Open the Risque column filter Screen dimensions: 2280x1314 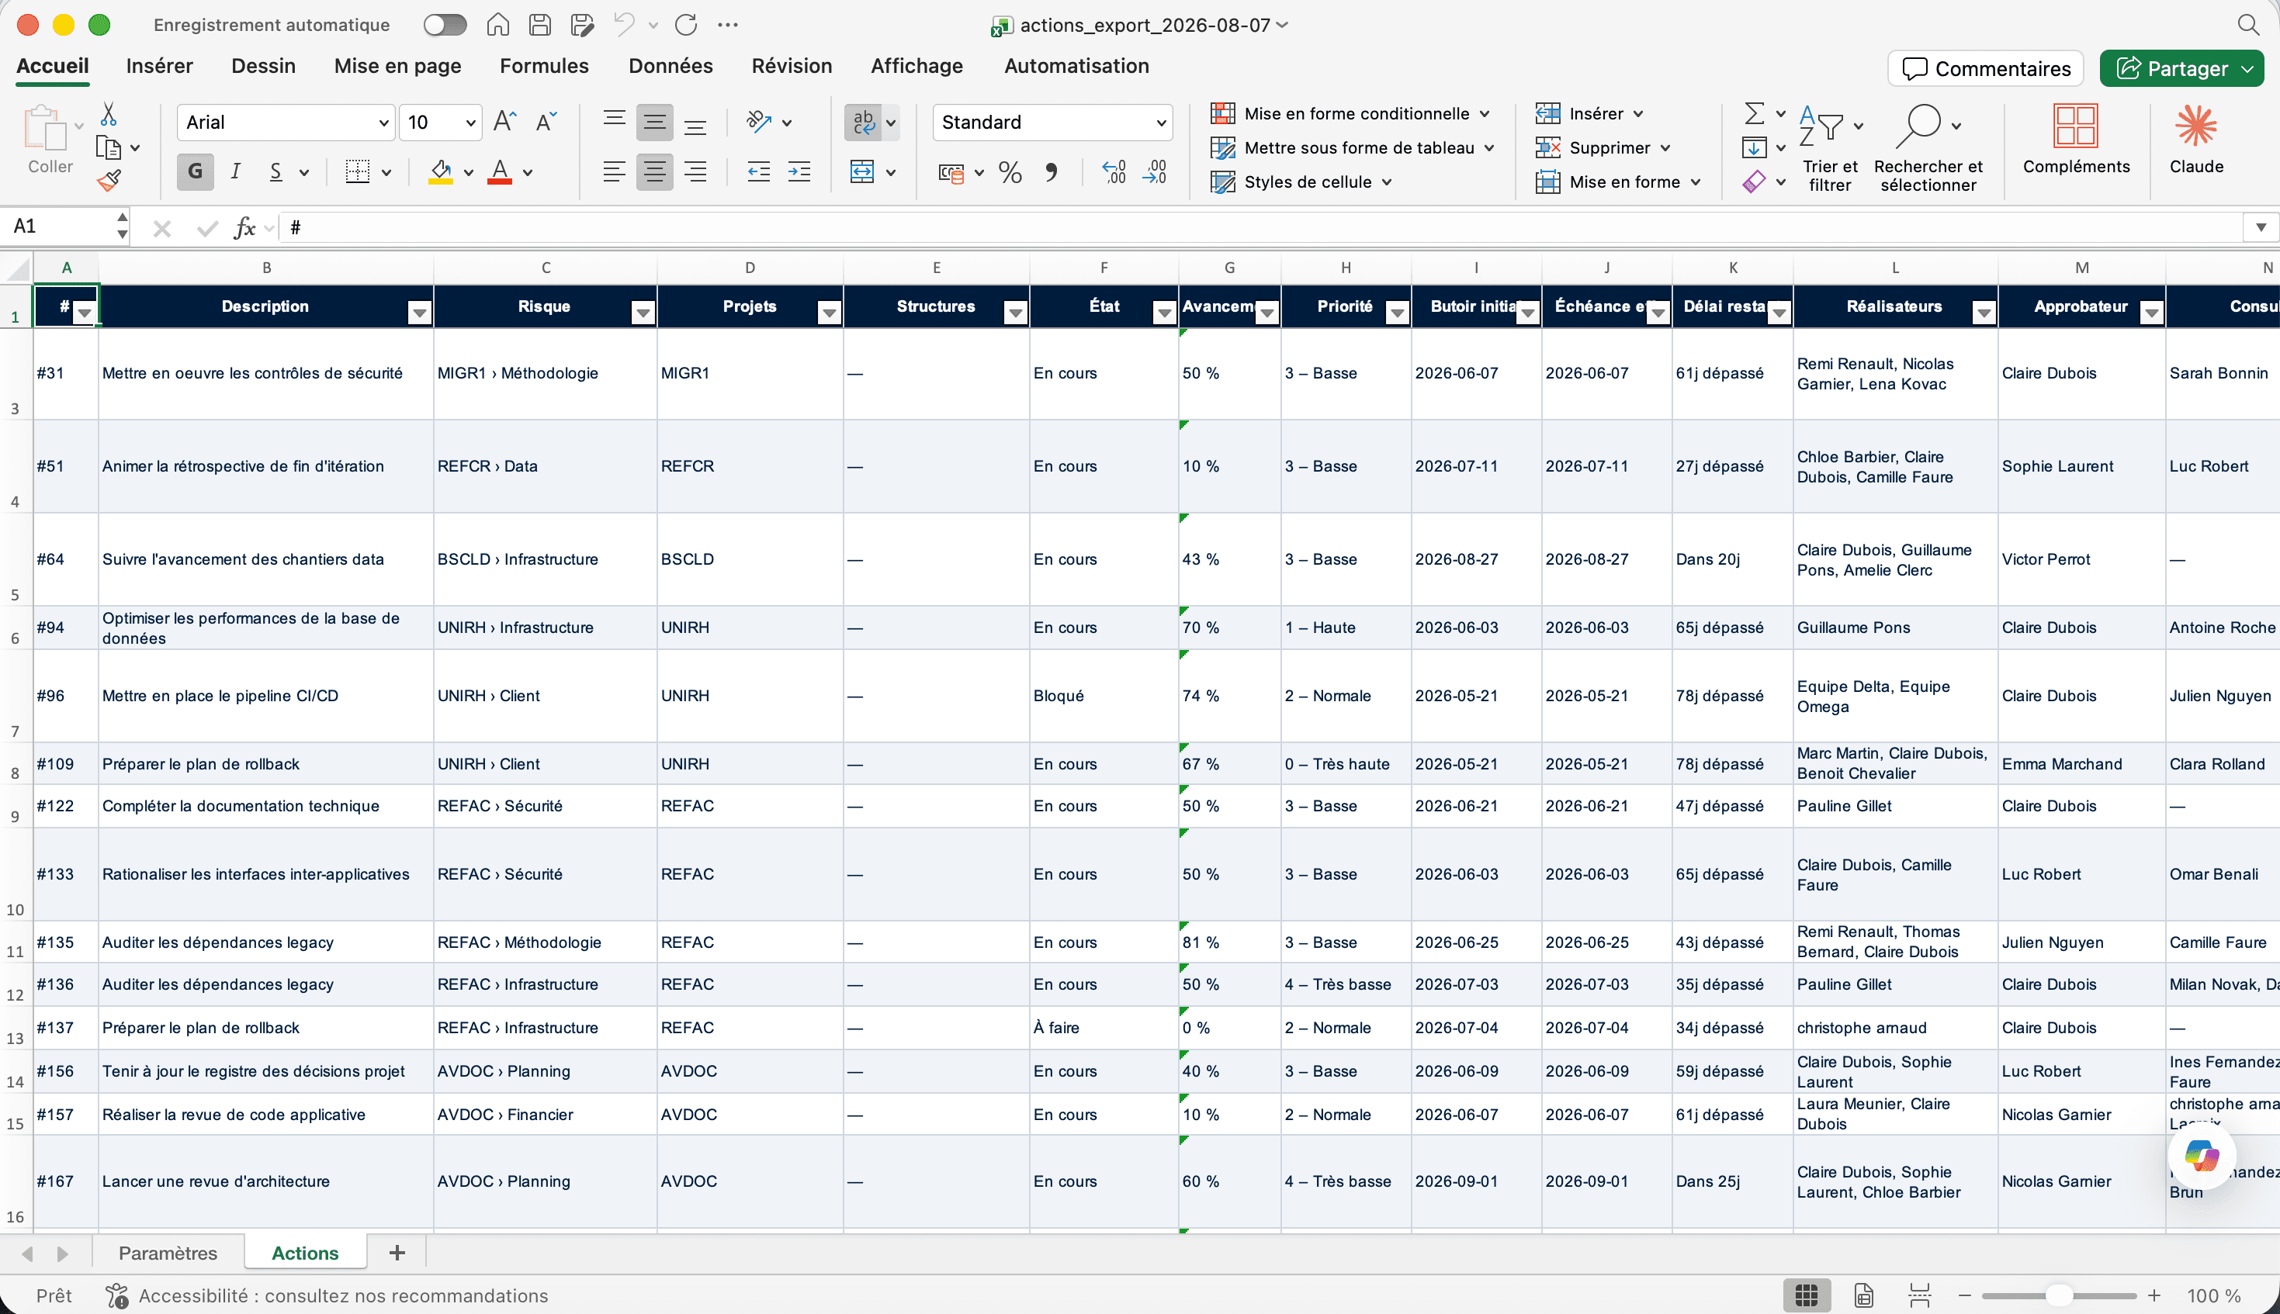click(643, 313)
